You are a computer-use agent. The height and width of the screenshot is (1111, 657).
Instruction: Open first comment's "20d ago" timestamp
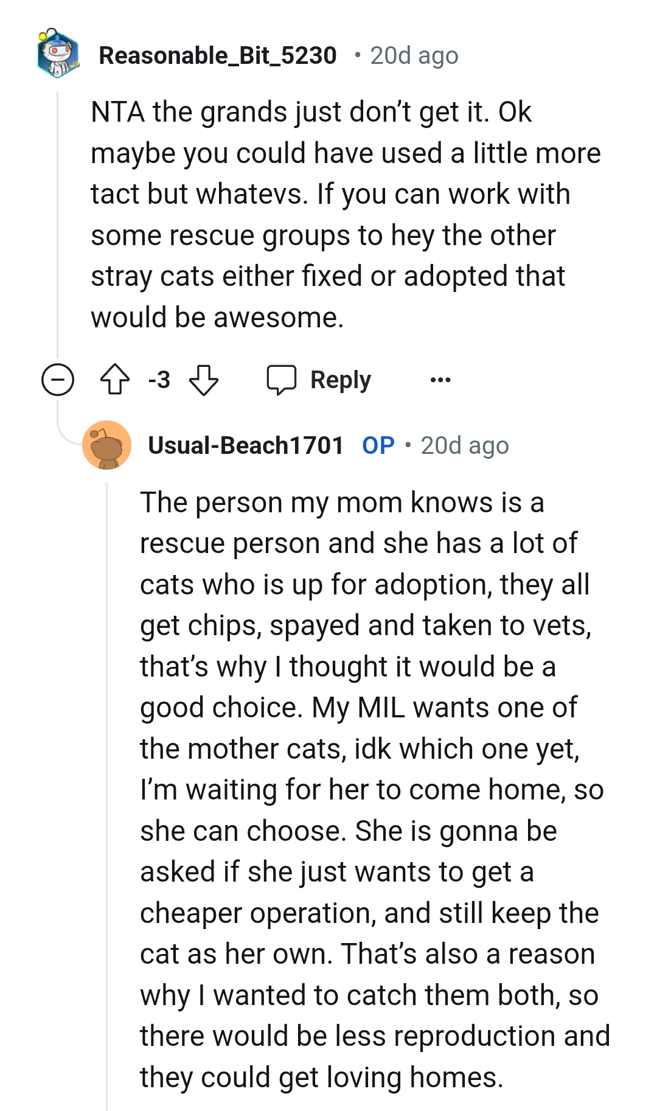(x=414, y=55)
